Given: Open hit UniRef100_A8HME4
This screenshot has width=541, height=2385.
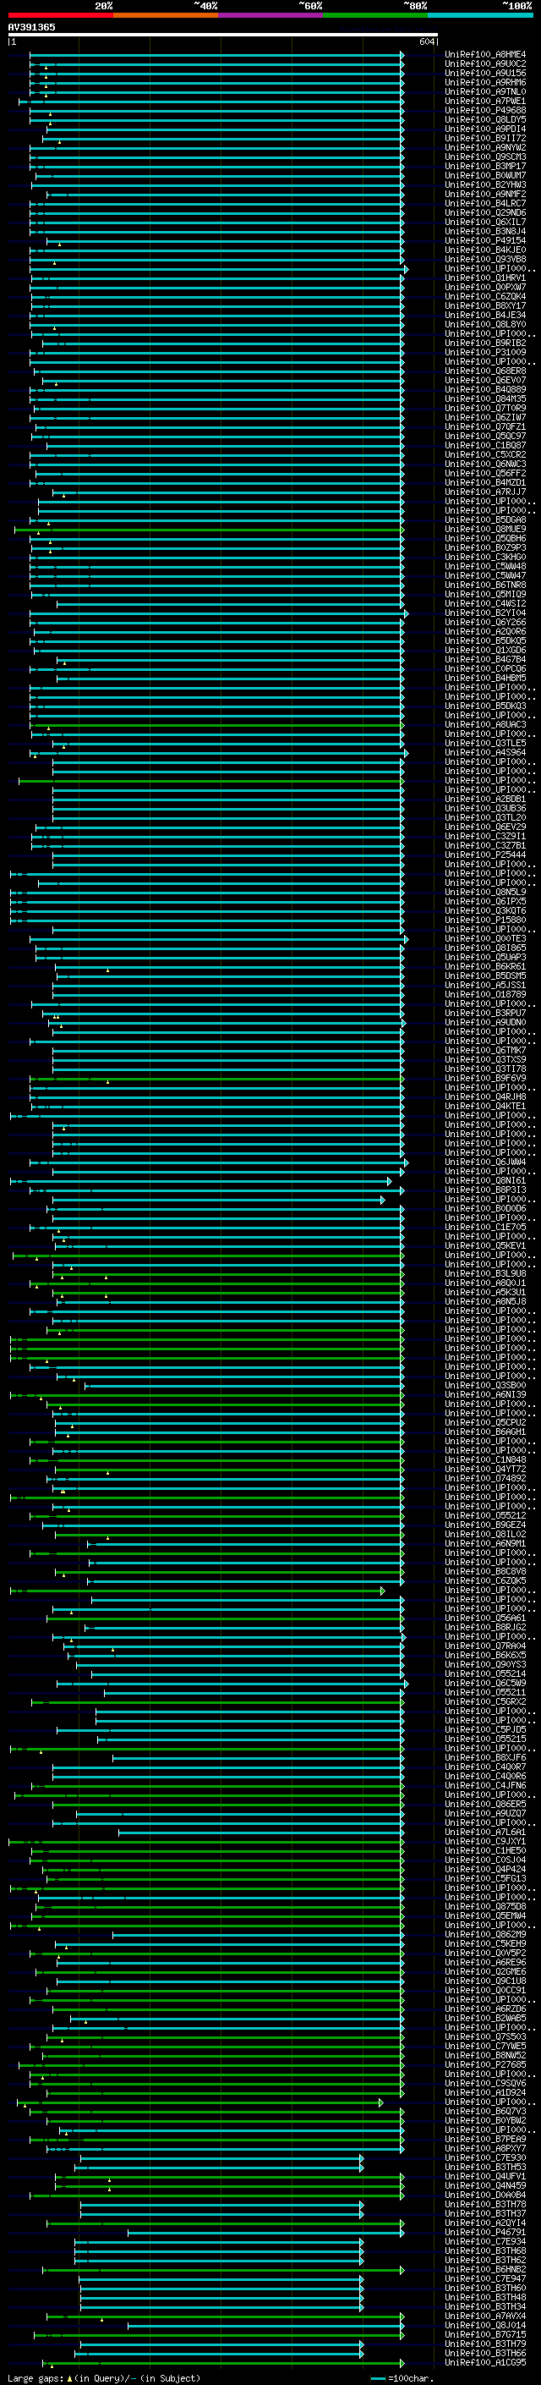Looking at the screenshot, I should 485,55.
